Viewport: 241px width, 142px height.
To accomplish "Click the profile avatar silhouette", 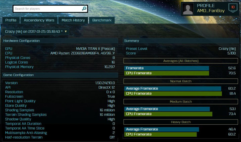I will 188,9.
